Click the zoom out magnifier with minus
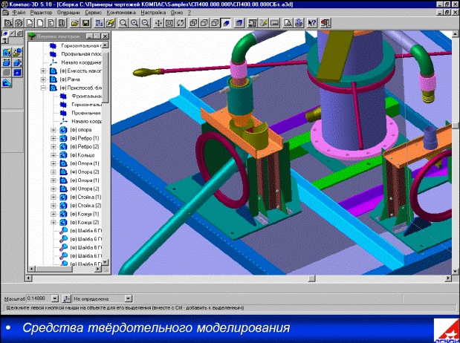The image size is (460, 343). pos(146,23)
